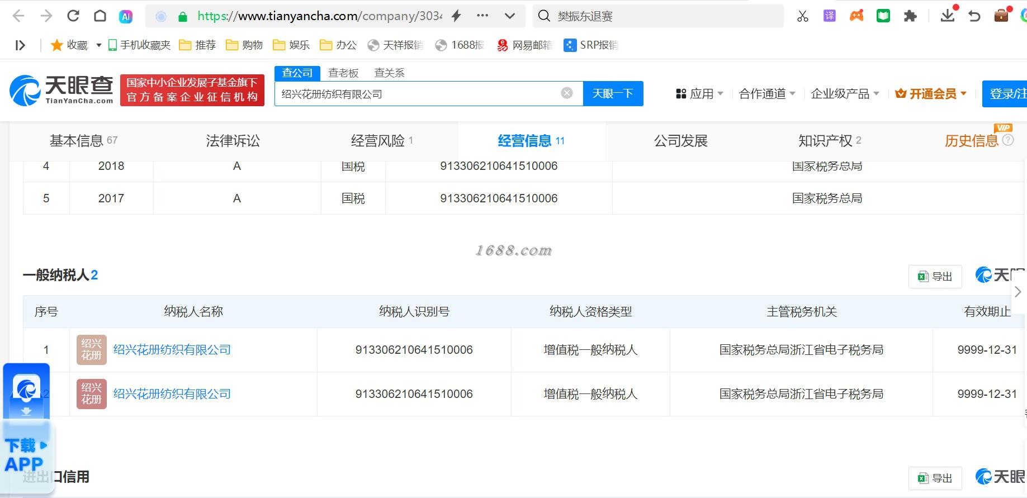1027x498 pixels.
Task: Open the 1688 bookmark
Action: pos(460,45)
